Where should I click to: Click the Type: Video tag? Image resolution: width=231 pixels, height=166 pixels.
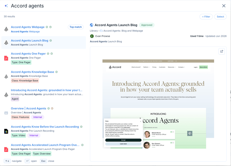pyautogui.click(x=18, y=135)
